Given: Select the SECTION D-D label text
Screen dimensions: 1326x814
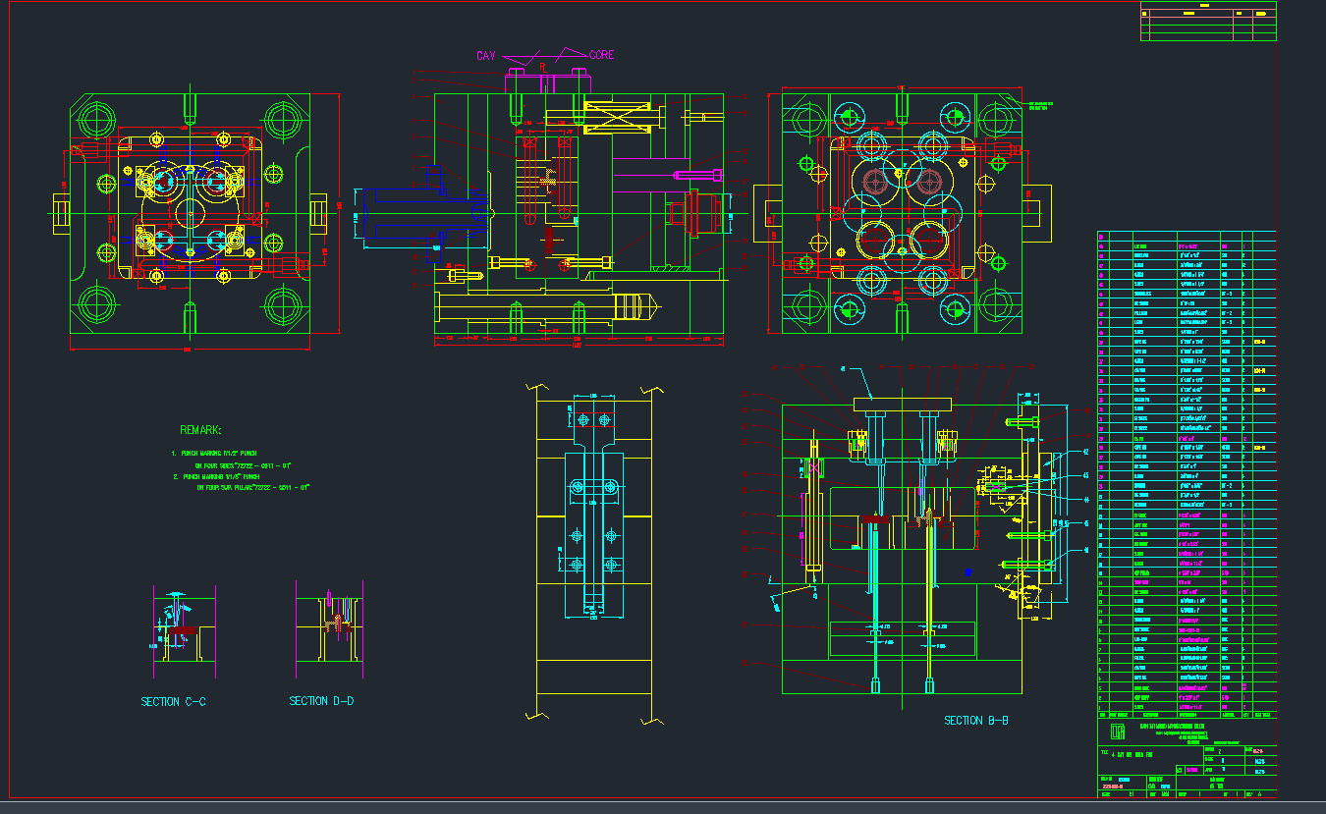Looking at the screenshot, I should (321, 701).
